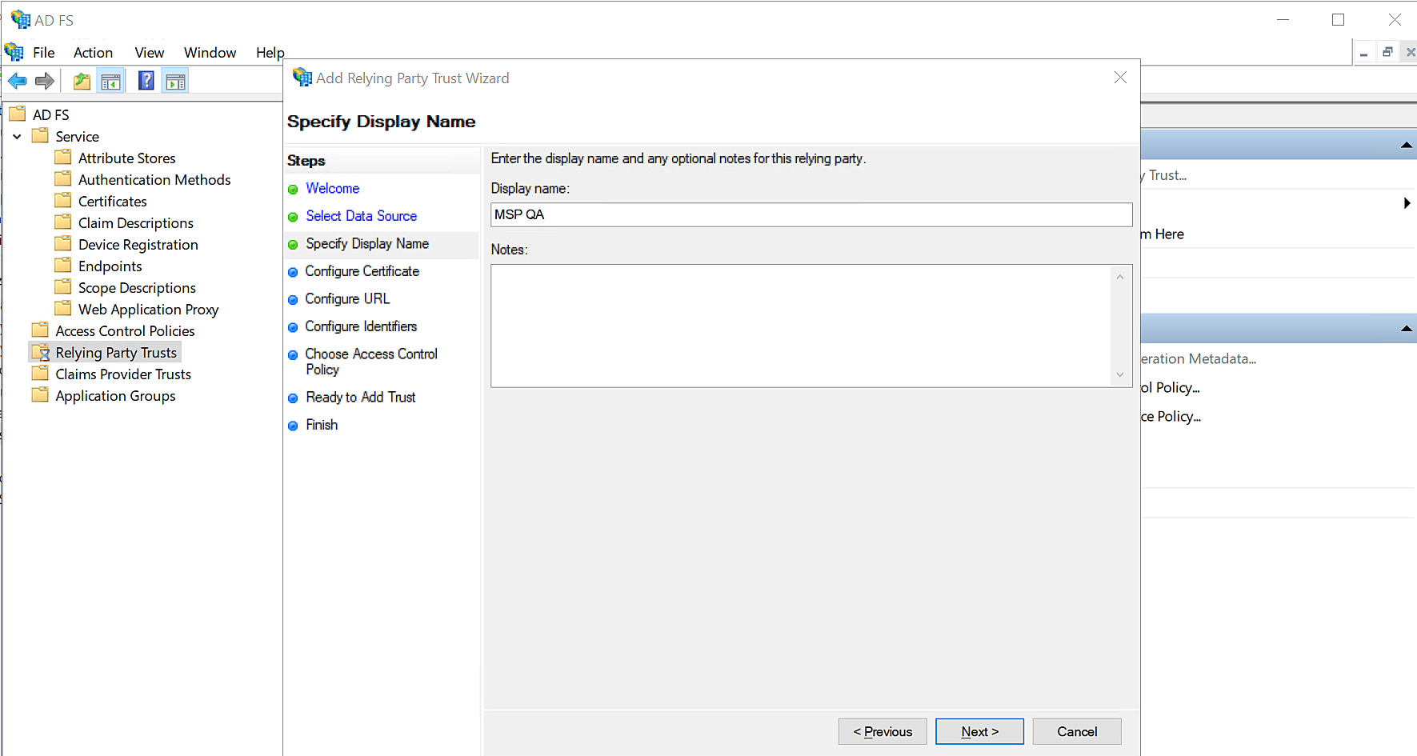Screen dimensions: 1417x756
Task: Click inside the Notes text area
Action: [800, 326]
